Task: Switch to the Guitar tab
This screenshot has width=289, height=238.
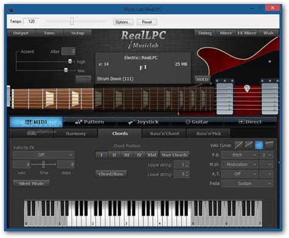Action: point(197,122)
